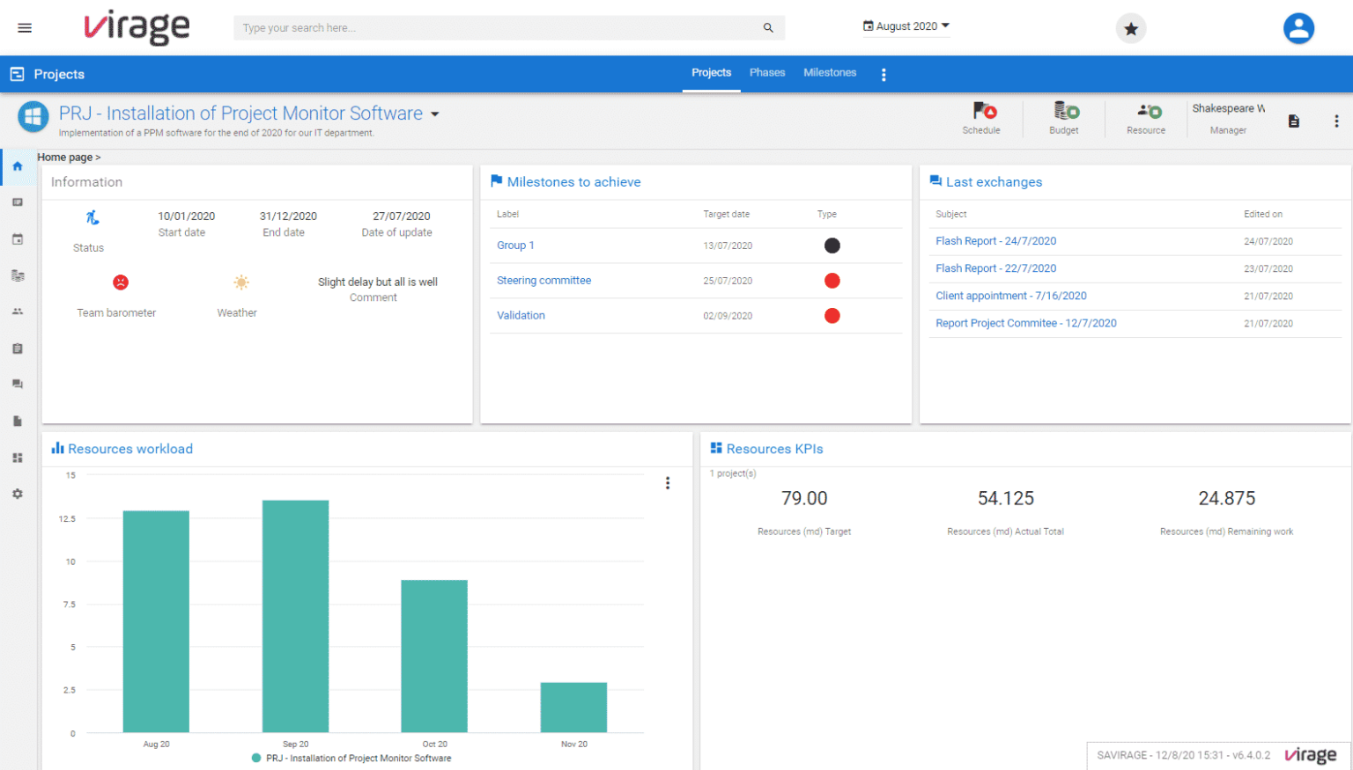Toggle the favorites star in the top bar
Image resolution: width=1353 pixels, height=770 pixels.
[x=1131, y=28]
